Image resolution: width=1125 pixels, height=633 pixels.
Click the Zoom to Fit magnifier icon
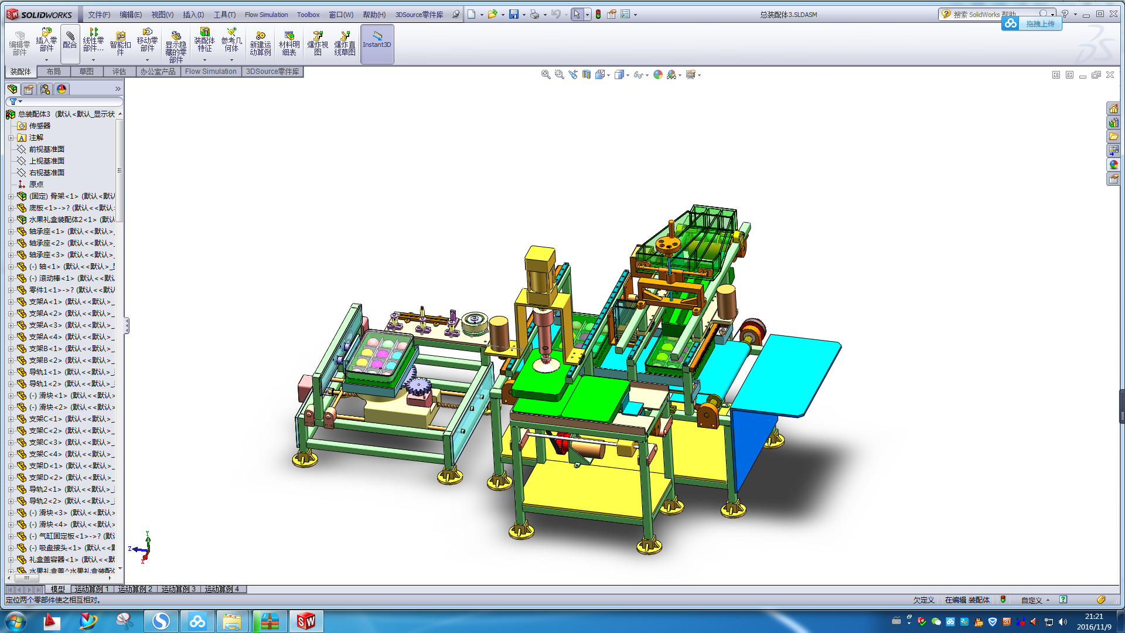pyautogui.click(x=546, y=74)
